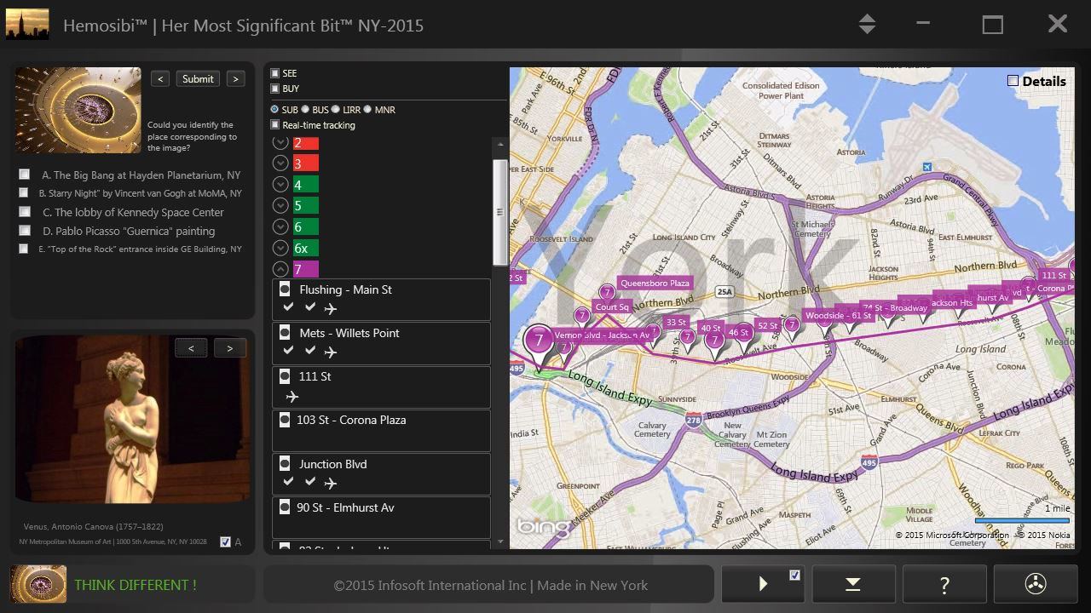Click the station marker beside 90 St - Elmhurst Av
The image size is (1091, 613).
point(285,507)
